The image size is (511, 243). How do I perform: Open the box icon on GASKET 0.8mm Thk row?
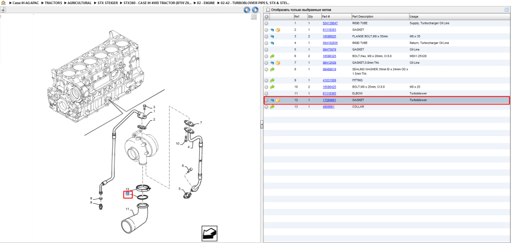(x=278, y=63)
